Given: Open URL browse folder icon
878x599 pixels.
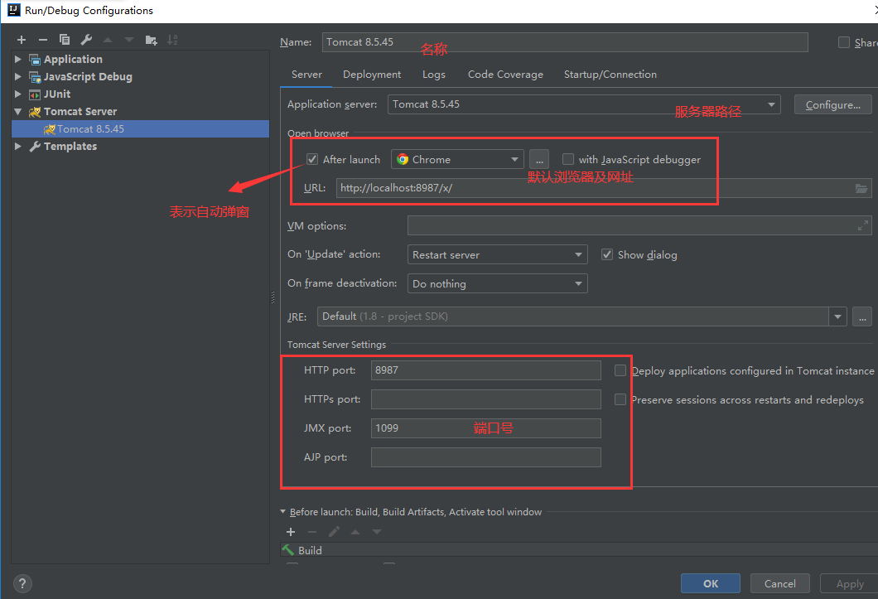Looking at the screenshot, I should (x=861, y=188).
